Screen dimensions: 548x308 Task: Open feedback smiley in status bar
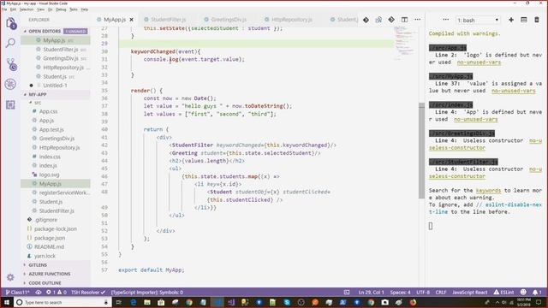(x=523, y=293)
